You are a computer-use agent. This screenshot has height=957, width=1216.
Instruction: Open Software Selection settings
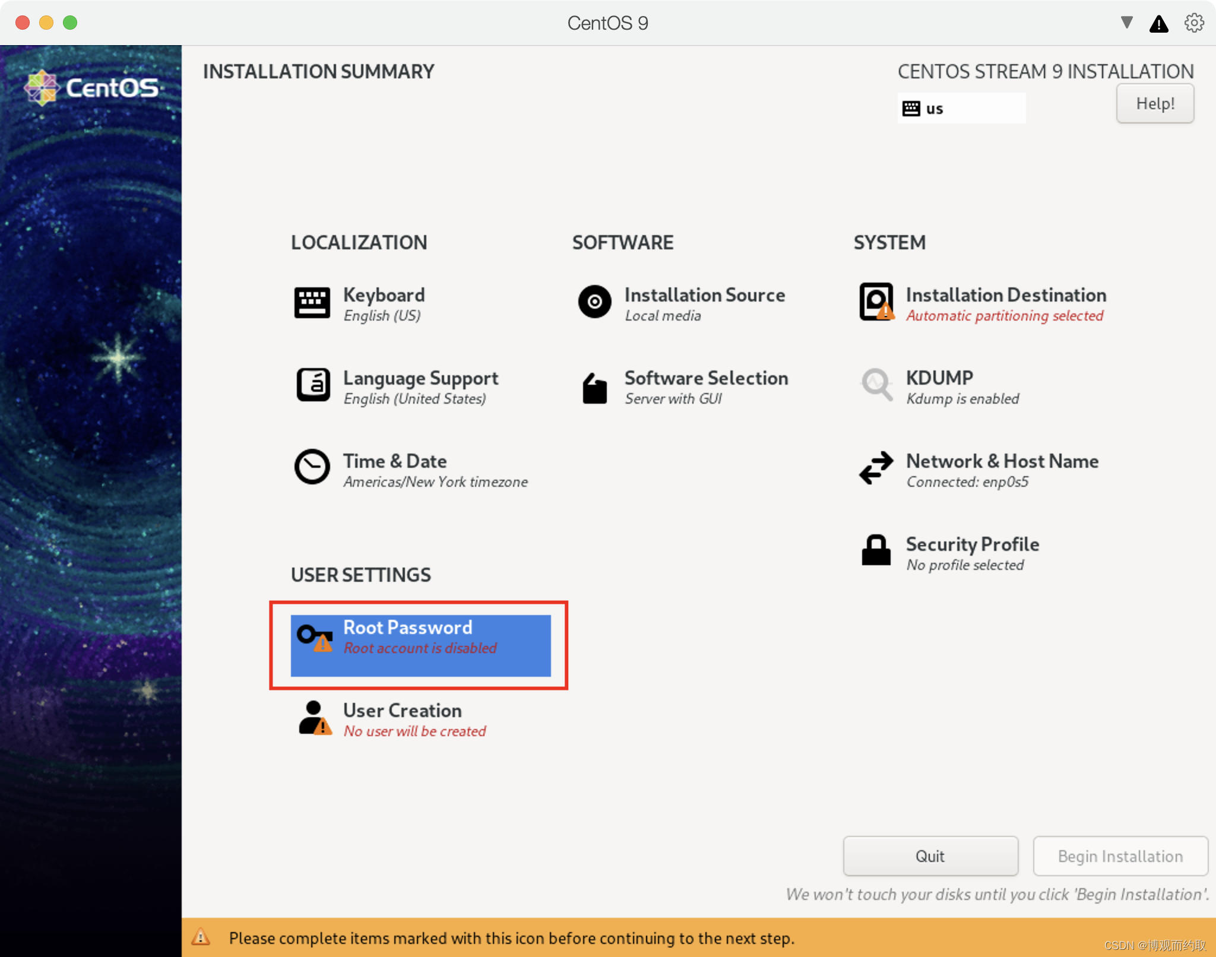[x=707, y=378]
